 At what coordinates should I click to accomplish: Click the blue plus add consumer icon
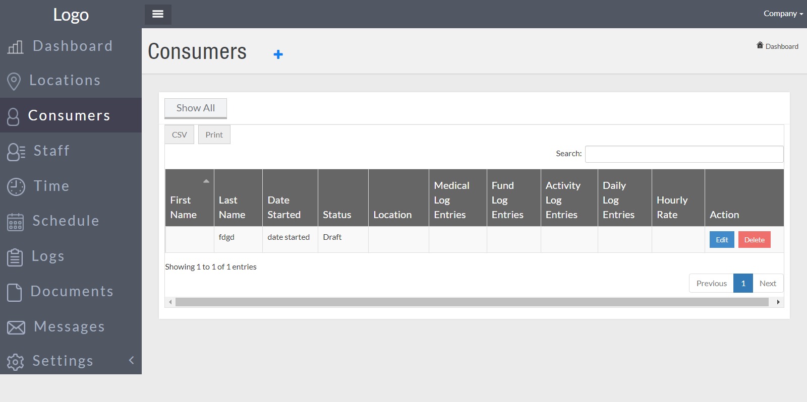click(x=278, y=54)
